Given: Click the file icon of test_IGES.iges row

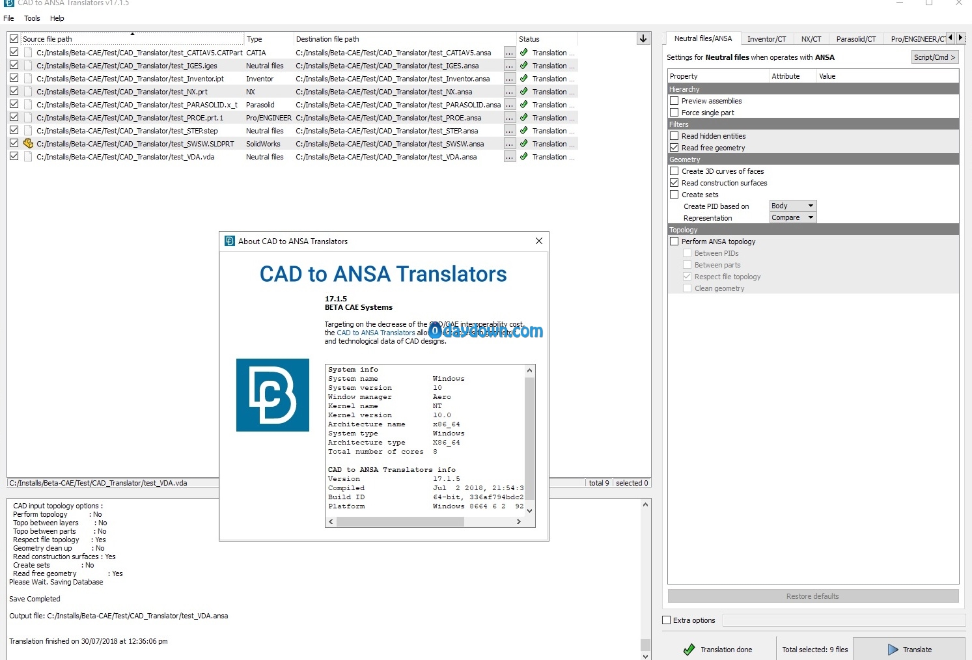Looking at the screenshot, I should tap(28, 65).
